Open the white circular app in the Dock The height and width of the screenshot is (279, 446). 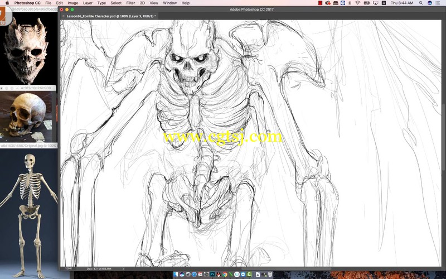pos(237,275)
